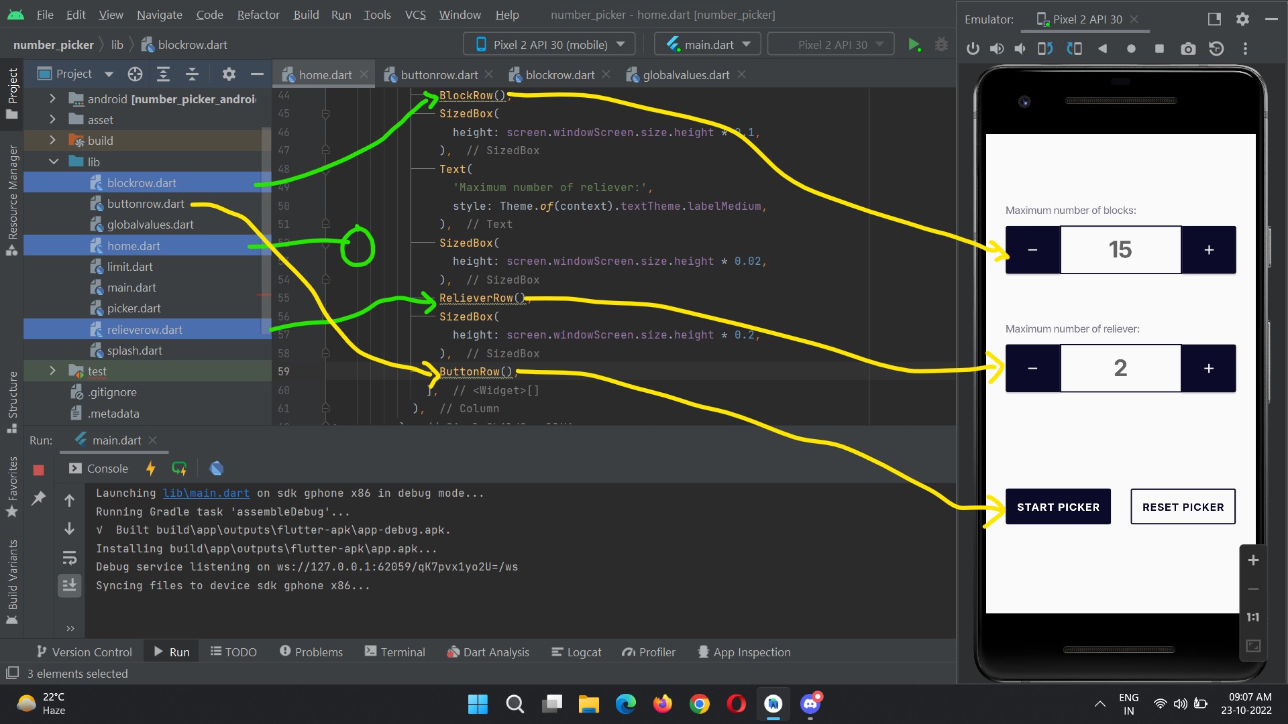
Task: Switch to buttonrow.dart editor tab
Action: coord(439,74)
